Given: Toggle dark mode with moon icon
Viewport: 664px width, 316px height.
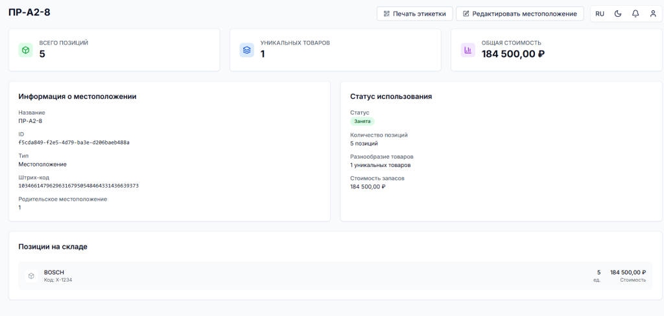Looking at the screenshot, I should pyautogui.click(x=618, y=14).
